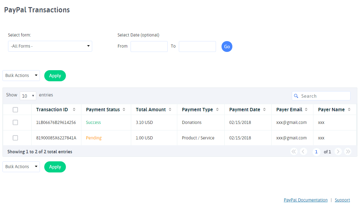This screenshot has height=208, width=362.
Task: Click page number 1 button
Action: tap(316, 152)
